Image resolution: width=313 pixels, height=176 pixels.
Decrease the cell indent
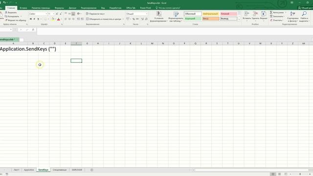click(78, 19)
